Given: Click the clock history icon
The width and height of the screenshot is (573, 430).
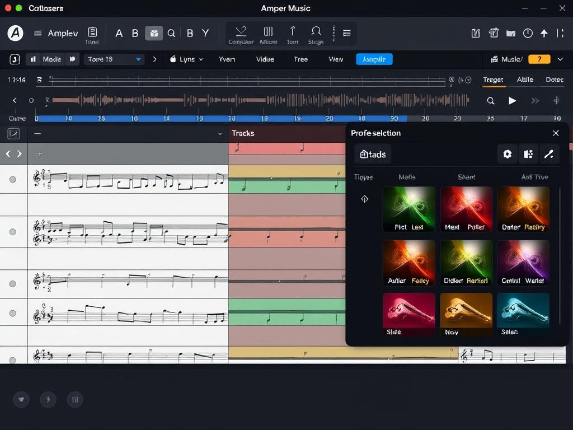Looking at the screenshot, I should 528,33.
